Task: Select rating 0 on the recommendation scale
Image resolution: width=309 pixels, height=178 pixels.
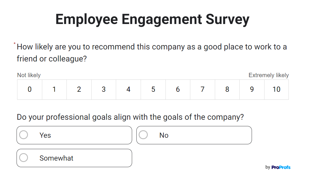Action: 29,89
